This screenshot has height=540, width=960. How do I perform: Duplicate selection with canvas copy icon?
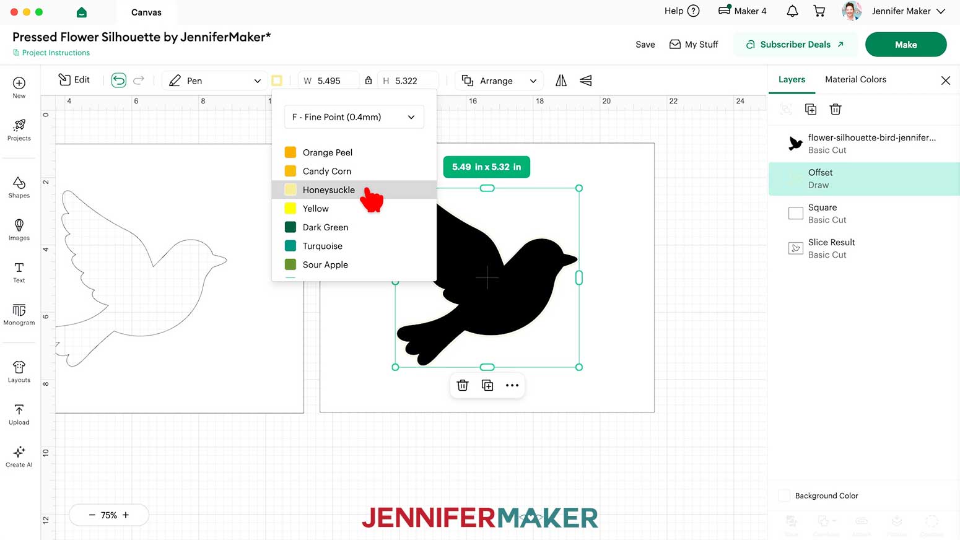point(487,385)
